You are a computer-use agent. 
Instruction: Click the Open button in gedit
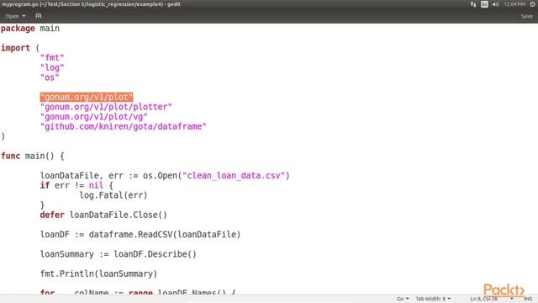tap(12, 16)
